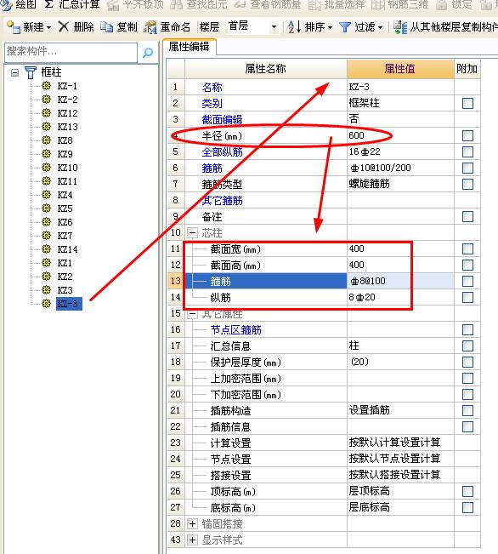Click 从其他楼层复制构件 icon
Screen dimensions: 498x554
400,27
